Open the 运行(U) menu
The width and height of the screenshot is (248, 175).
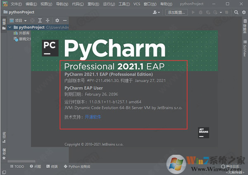coord(109,4)
